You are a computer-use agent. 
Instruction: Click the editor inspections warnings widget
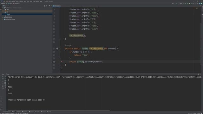pos(196,8)
